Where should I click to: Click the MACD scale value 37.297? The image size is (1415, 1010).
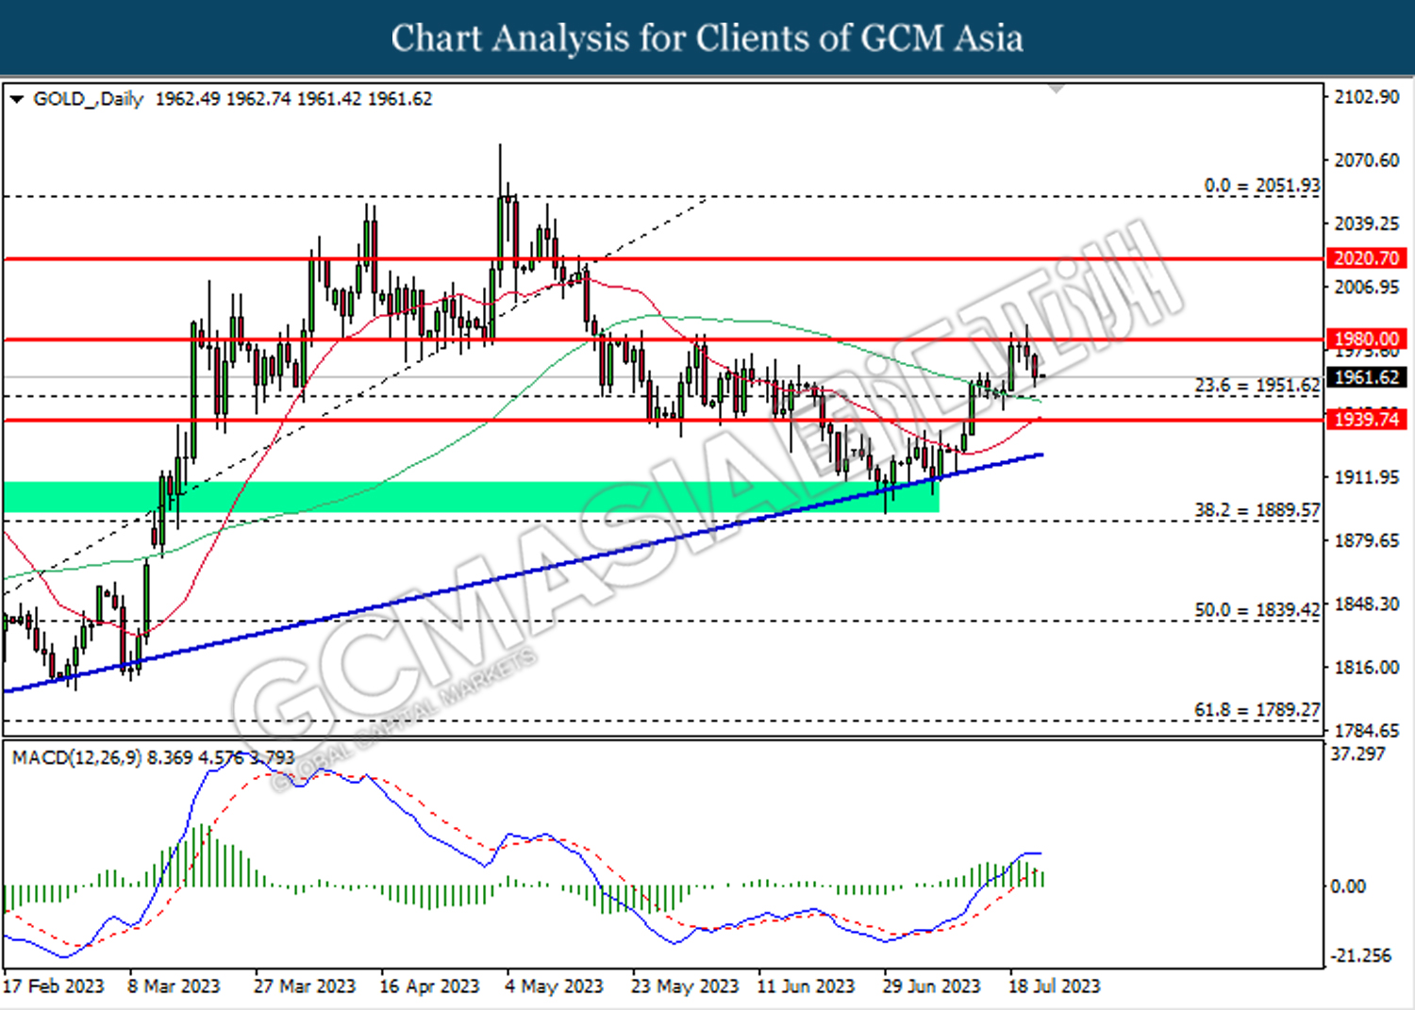[1357, 754]
